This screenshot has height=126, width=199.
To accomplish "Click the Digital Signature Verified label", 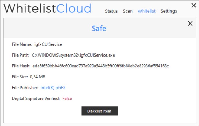I will (36, 99).
